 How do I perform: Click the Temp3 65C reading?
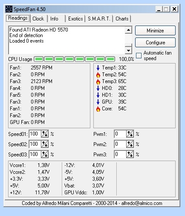click(x=114, y=81)
